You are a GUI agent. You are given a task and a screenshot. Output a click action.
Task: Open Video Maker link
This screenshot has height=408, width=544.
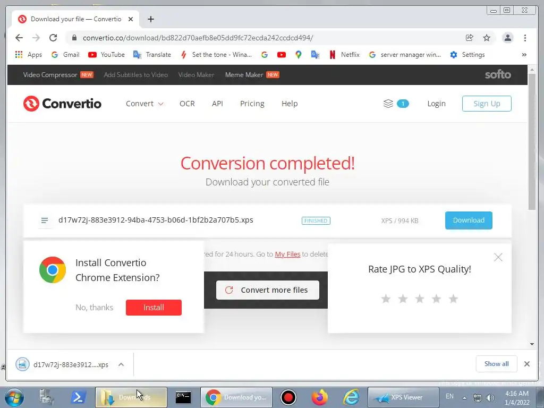[196, 74]
